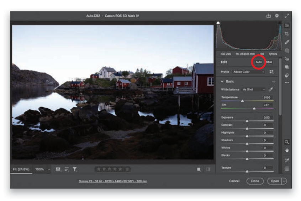Click the Temperature value field
The image size is (301, 201).
click(267, 97)
